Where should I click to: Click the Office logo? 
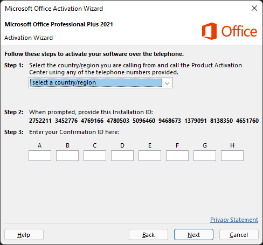230,31
